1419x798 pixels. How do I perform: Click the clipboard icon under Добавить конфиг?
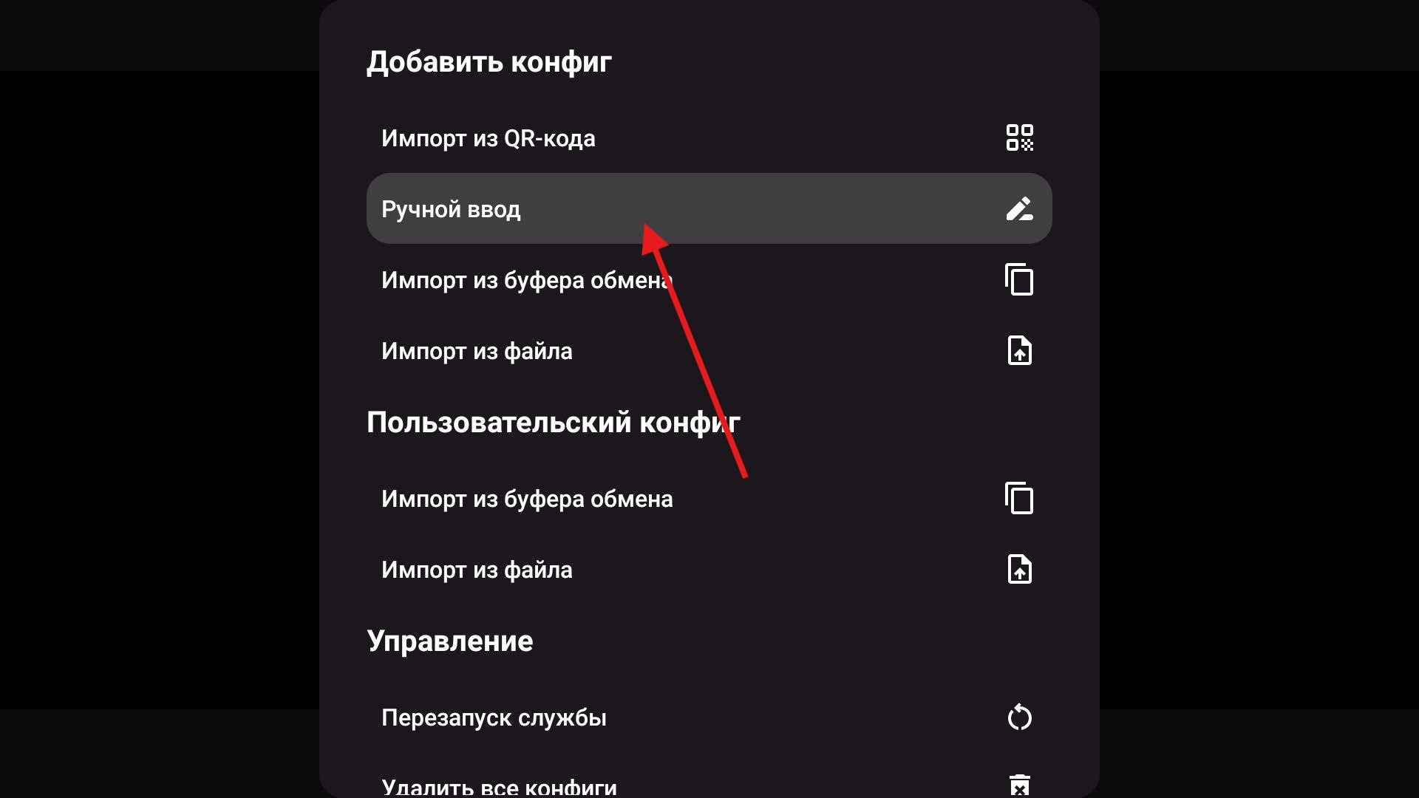click(x=1019, y=279)
